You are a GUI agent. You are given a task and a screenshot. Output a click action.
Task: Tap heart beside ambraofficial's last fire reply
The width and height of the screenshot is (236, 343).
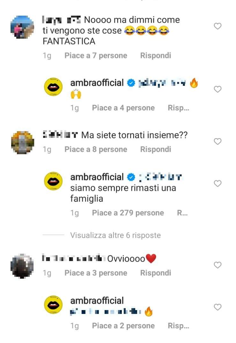pyautogui.click(x=218, y=307)
